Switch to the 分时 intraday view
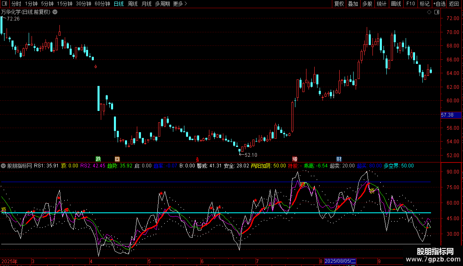The height and width of the screenshot is (266, 463). (16, 4)
